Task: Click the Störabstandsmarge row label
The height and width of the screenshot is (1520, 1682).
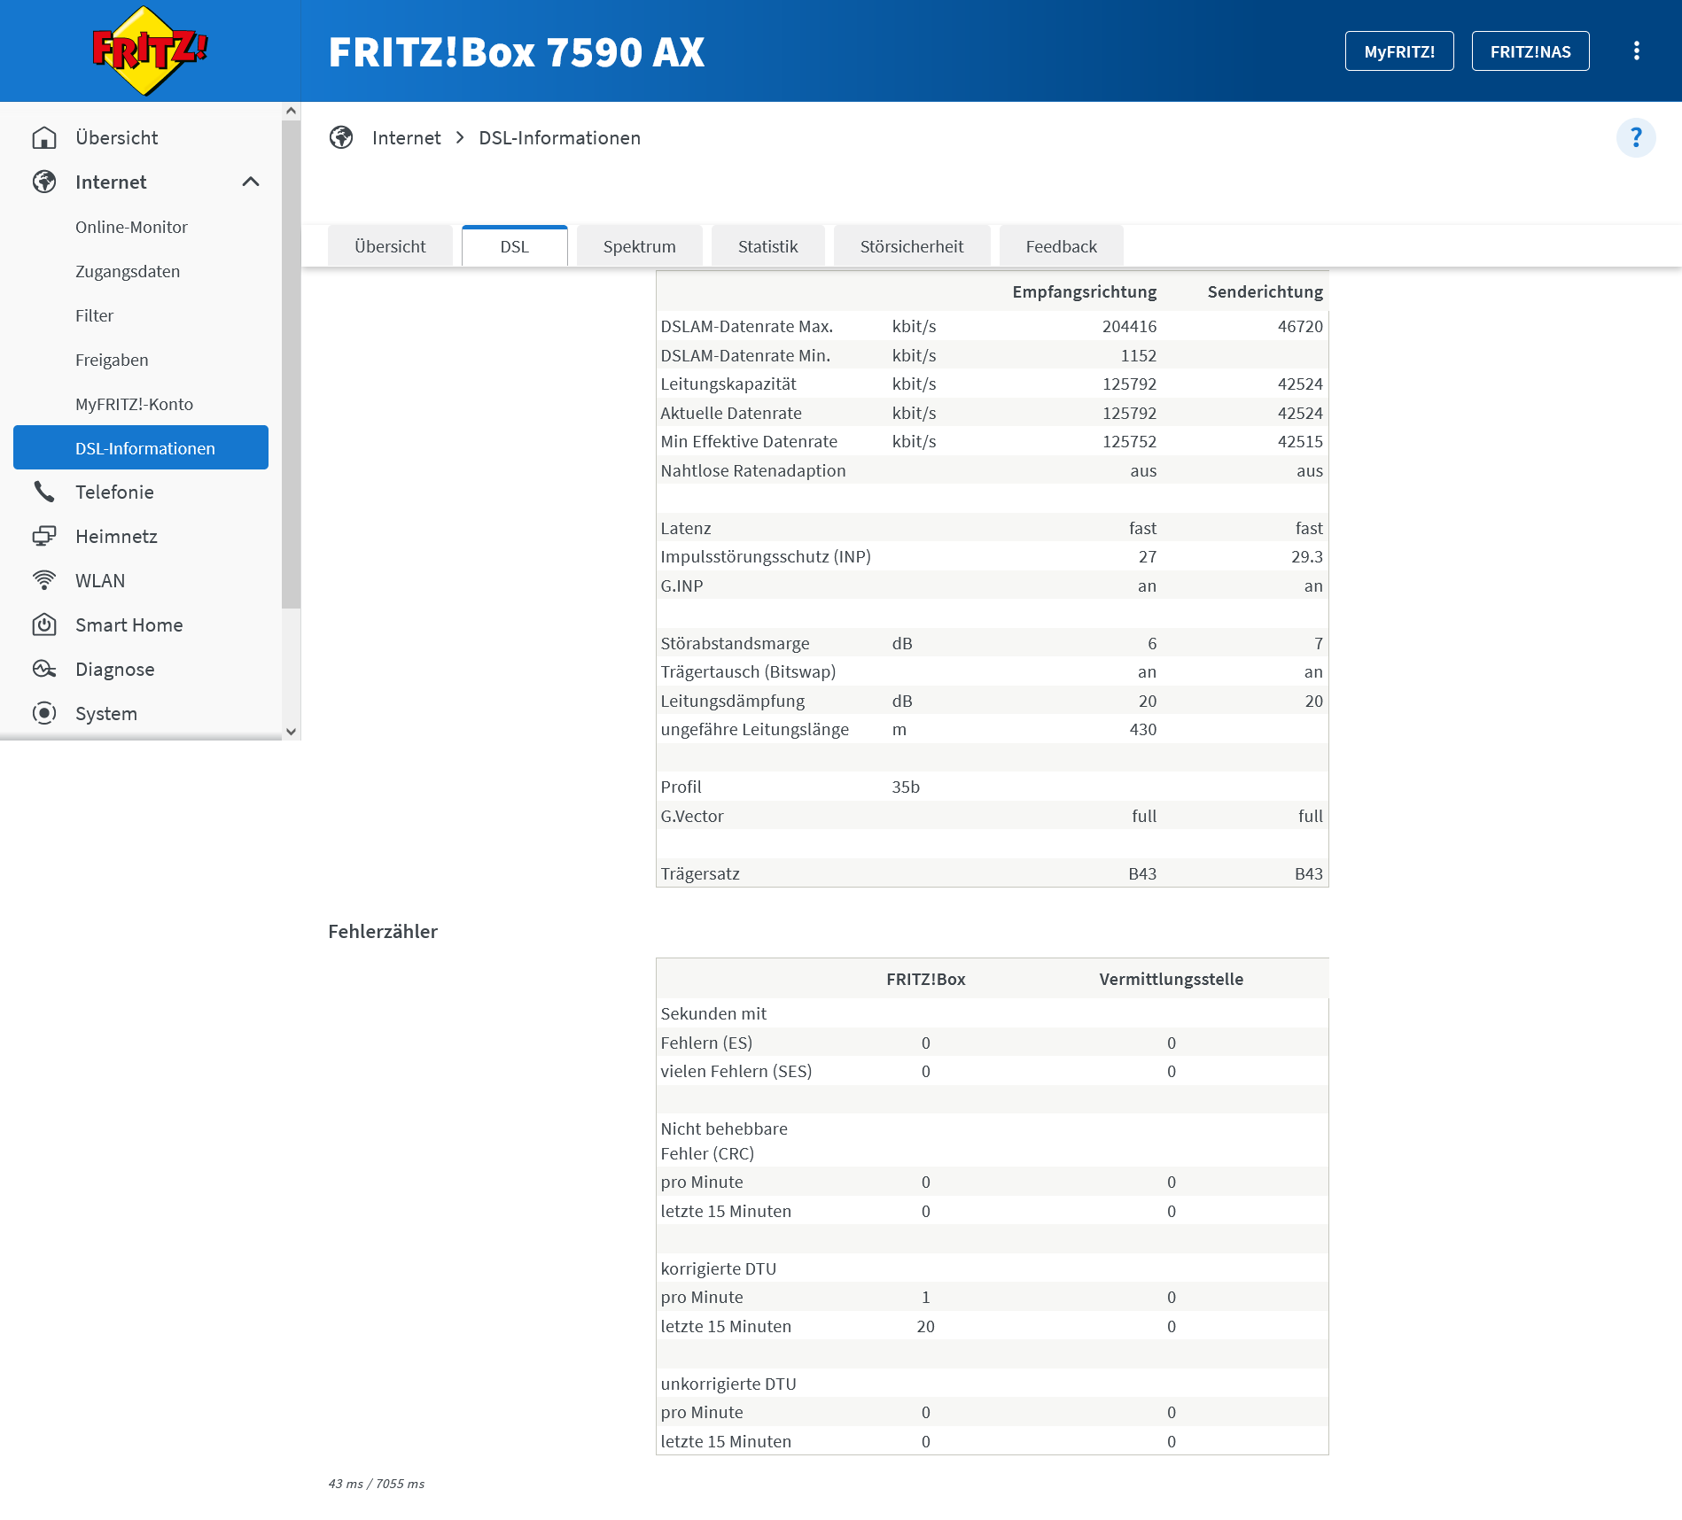Action: tap(735, 643)
